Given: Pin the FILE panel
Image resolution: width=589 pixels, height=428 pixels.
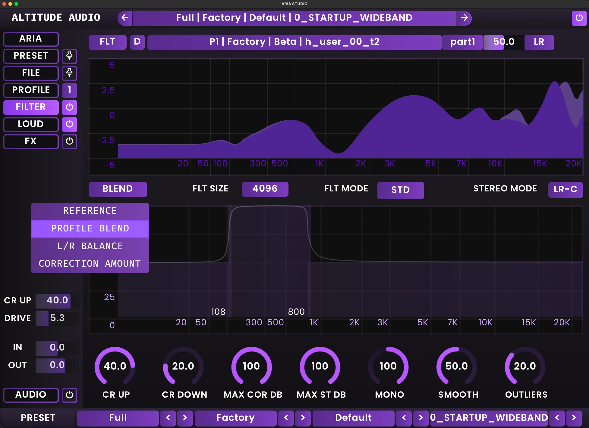Looking at the screenshot, I should point(69,73).
